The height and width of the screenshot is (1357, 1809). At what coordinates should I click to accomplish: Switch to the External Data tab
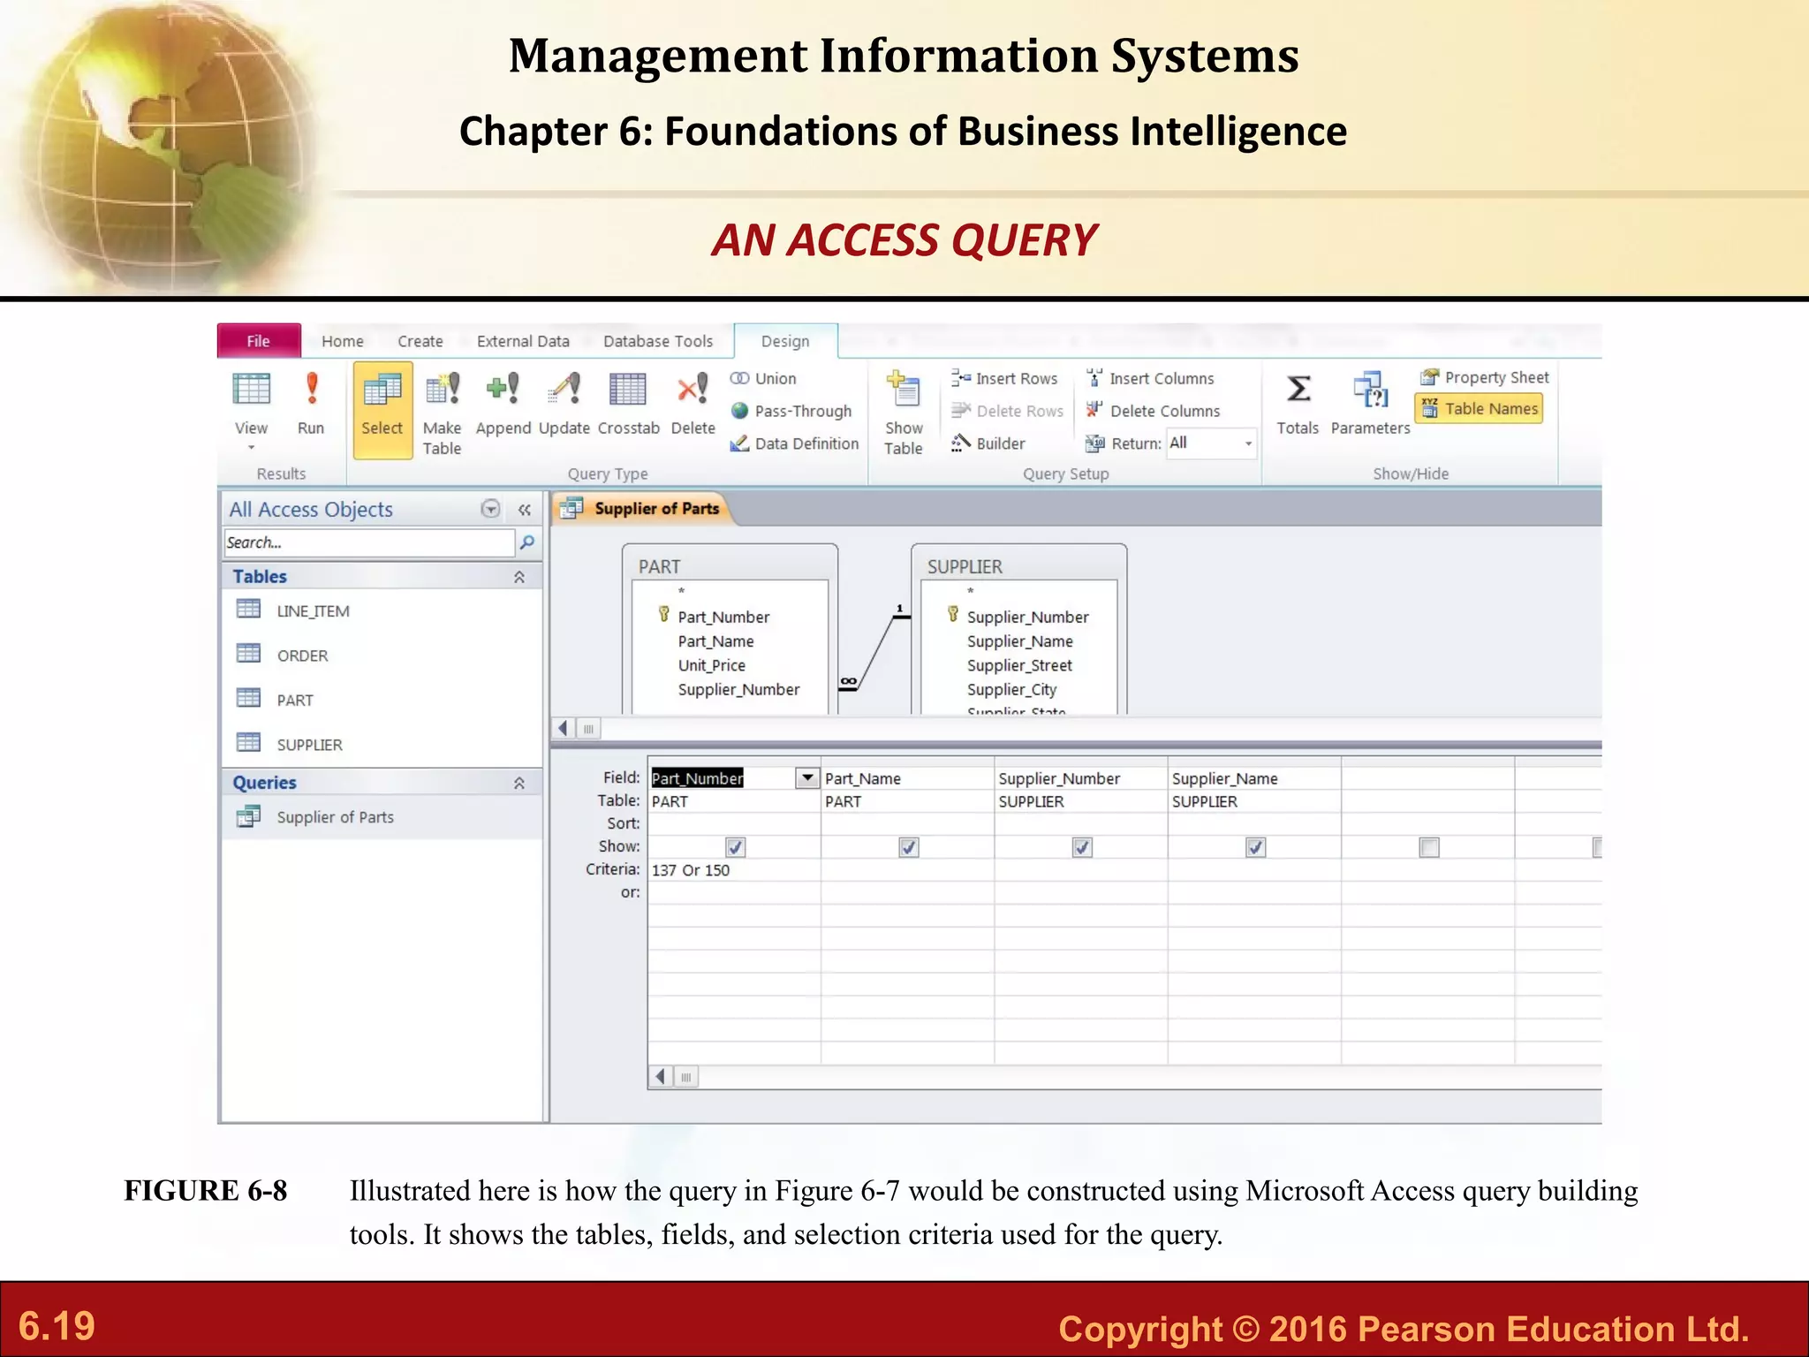pyautogui.click(x=523, y=341)
